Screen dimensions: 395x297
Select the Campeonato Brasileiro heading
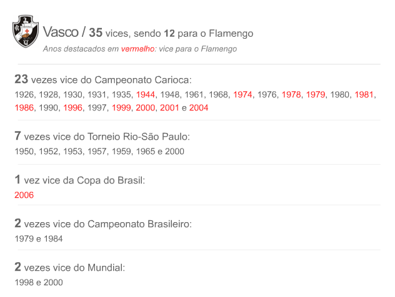point(102,223)
